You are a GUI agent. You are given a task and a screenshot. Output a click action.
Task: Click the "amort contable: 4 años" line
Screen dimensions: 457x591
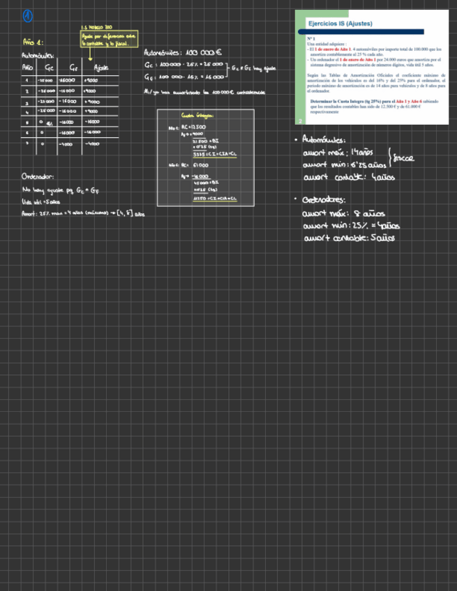(x=349, y=177)
